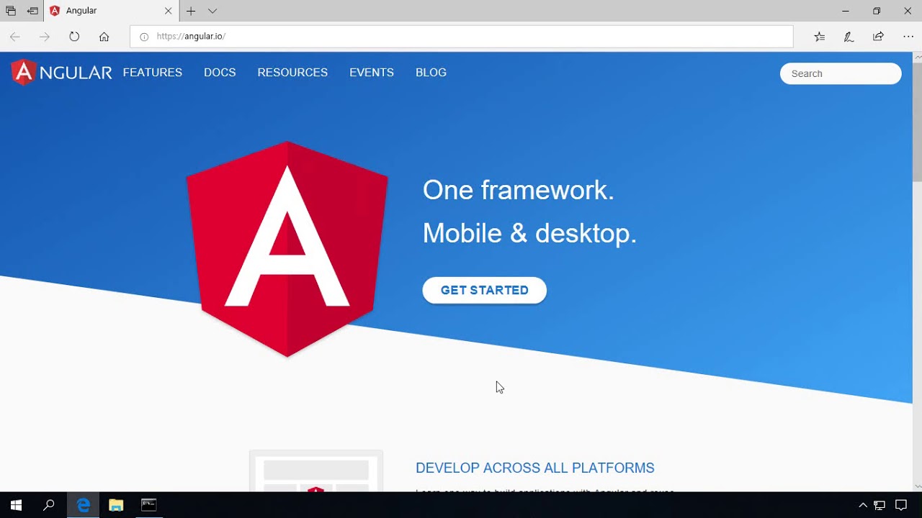
Task: Click the Angular logo in navbar
Action: (x=62, y=73)
